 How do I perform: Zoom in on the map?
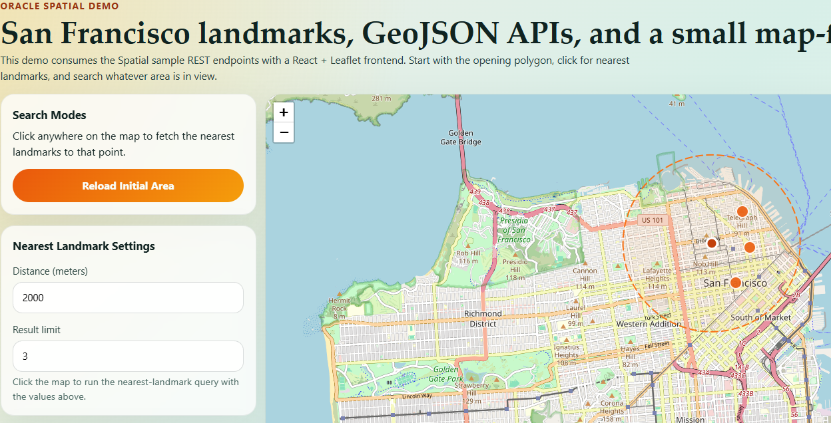tap(284, 112)
